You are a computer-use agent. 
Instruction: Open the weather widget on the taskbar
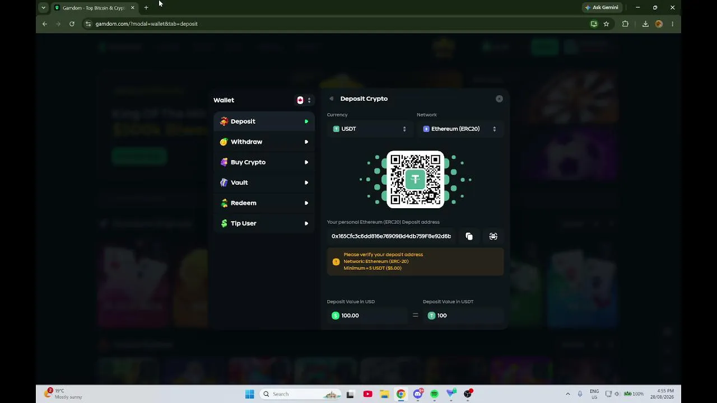63,394
